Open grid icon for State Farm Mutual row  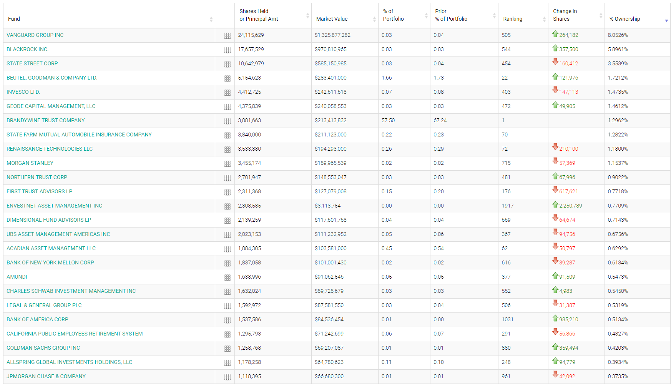(x=228, y=135)
